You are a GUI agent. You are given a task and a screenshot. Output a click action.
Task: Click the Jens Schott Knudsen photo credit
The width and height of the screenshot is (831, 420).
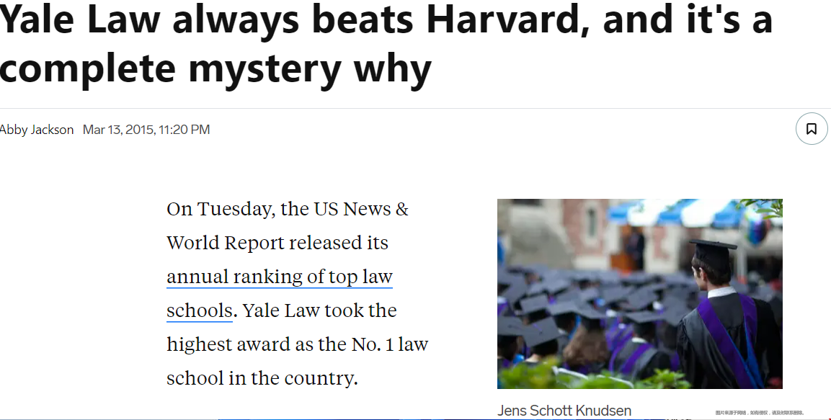click(x=564, y=411)
